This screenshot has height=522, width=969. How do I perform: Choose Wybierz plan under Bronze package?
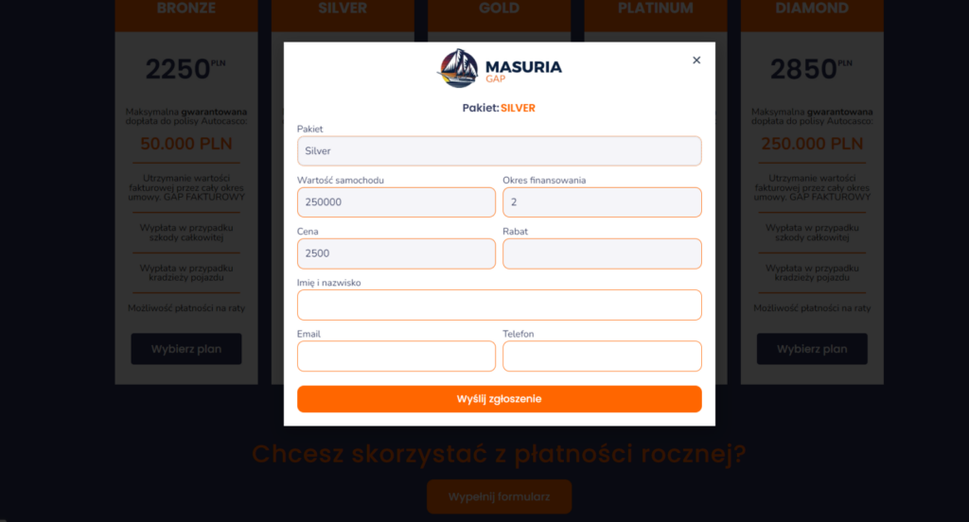[x=186, y=349]
